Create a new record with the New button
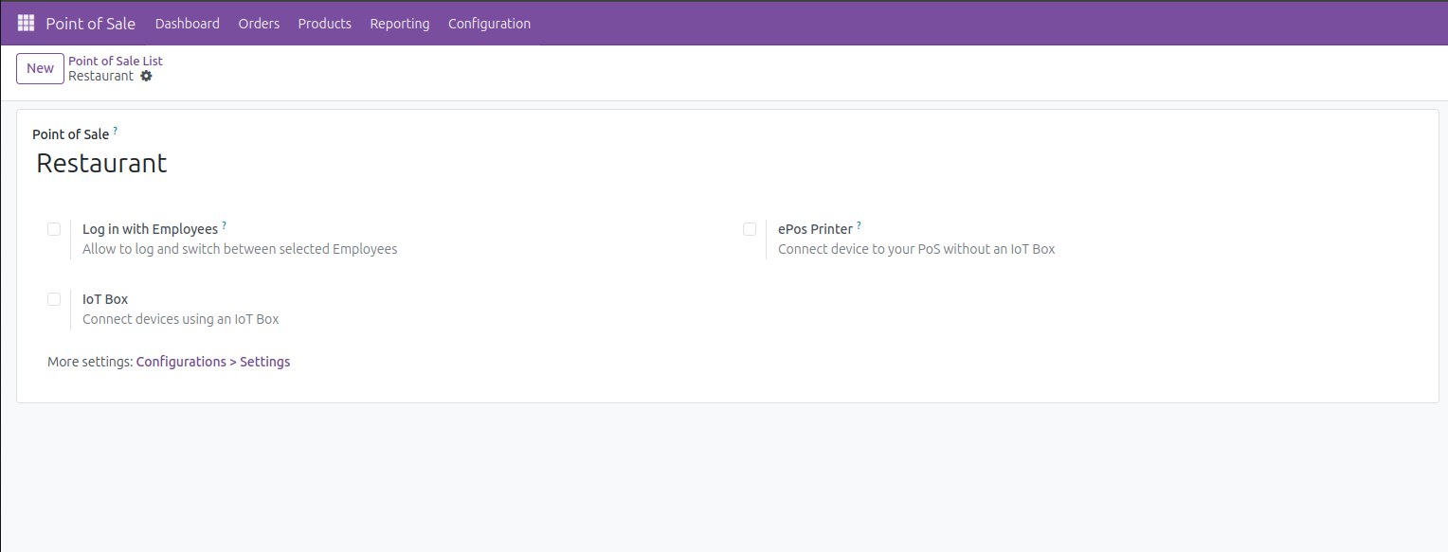This screenshot has height=552, width=1448. tap(40, 68)
